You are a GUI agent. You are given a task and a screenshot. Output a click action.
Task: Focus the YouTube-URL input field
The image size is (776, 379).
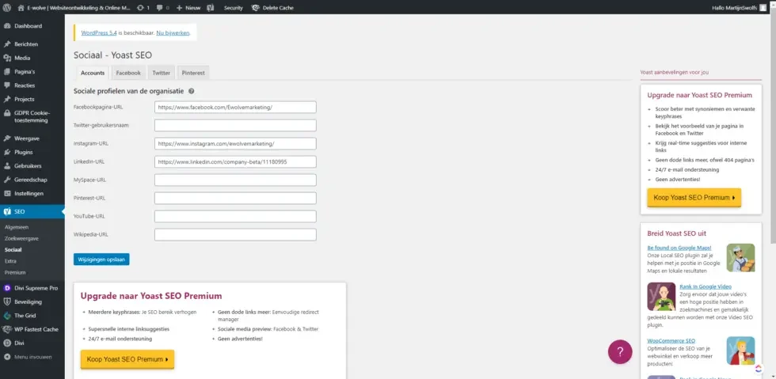pos(235,216)
